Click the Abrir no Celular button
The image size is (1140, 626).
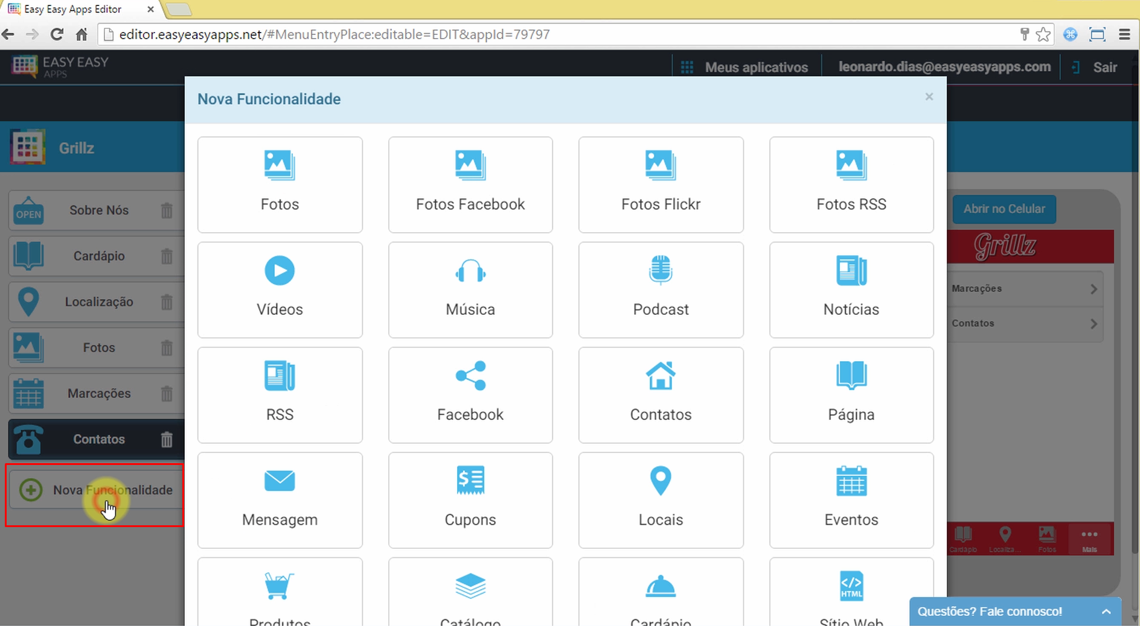1004,209
